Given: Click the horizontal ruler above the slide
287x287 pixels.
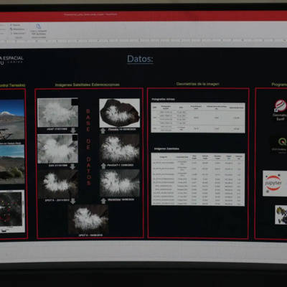Looking at the screenshot, I should 143,41.
